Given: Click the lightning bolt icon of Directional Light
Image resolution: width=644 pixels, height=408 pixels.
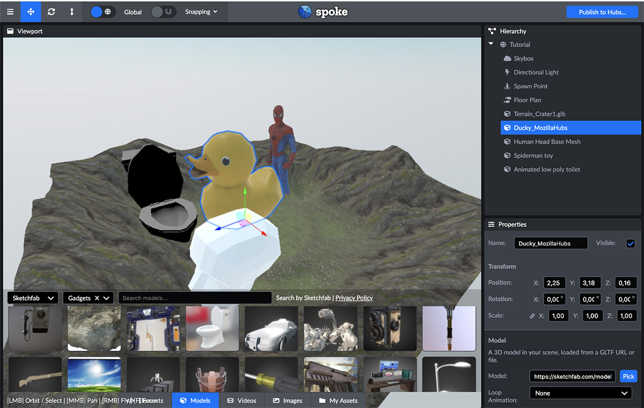Looking at the screenshot, I should (x=507, y=72).
